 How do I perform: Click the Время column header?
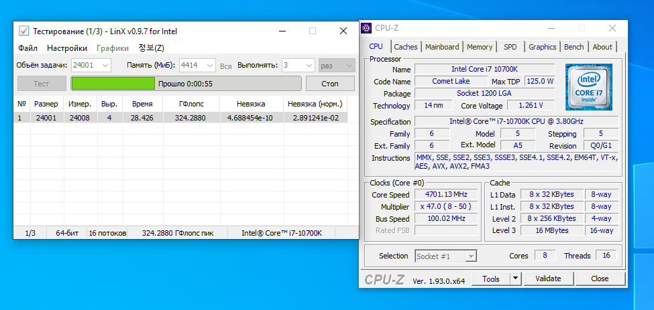[x=142, y=104]
